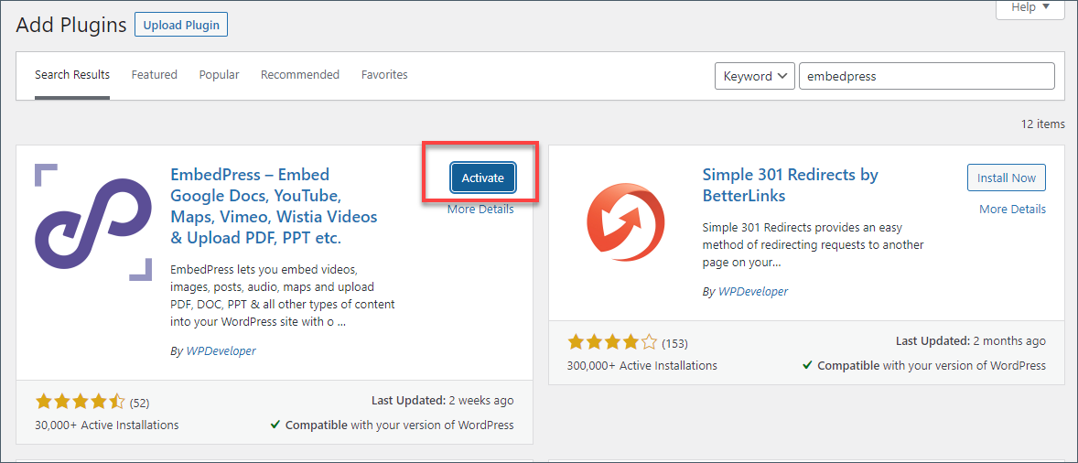Screen dimensions: 1078x463
Task: Open the Keyword search type dropdown
Action: [755, 76]
